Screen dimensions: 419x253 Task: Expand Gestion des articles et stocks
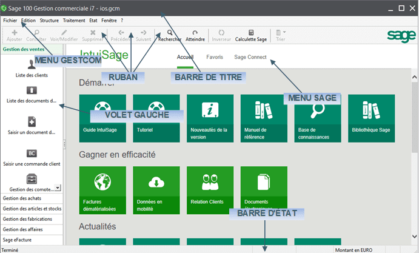point(32,209)
